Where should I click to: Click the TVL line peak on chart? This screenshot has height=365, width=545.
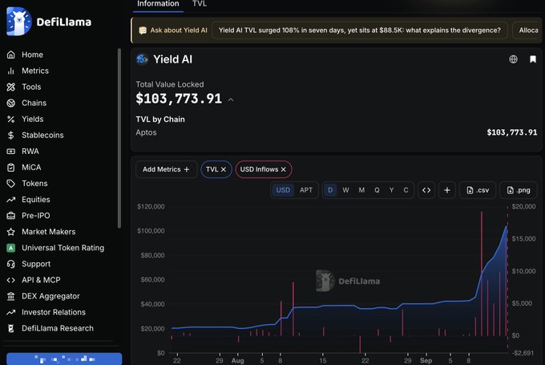click(x=506, y=227)
